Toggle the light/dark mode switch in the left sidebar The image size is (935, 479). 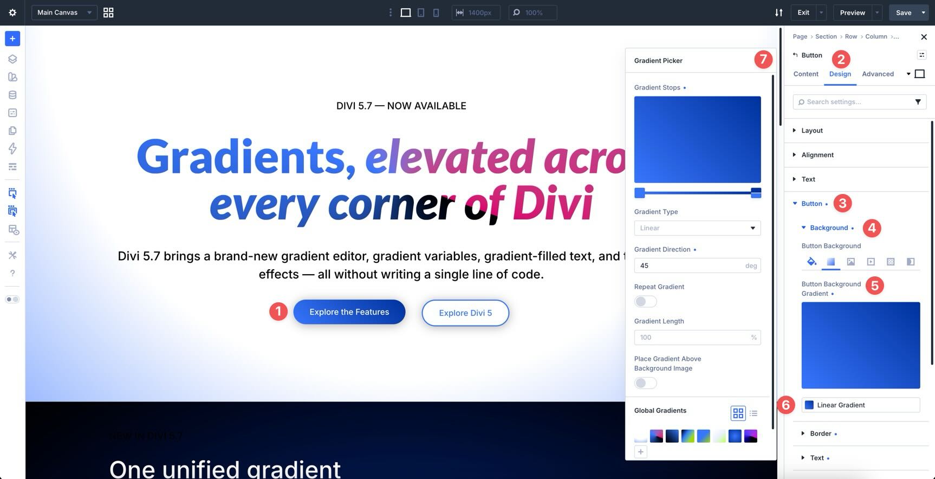point(12,299)
